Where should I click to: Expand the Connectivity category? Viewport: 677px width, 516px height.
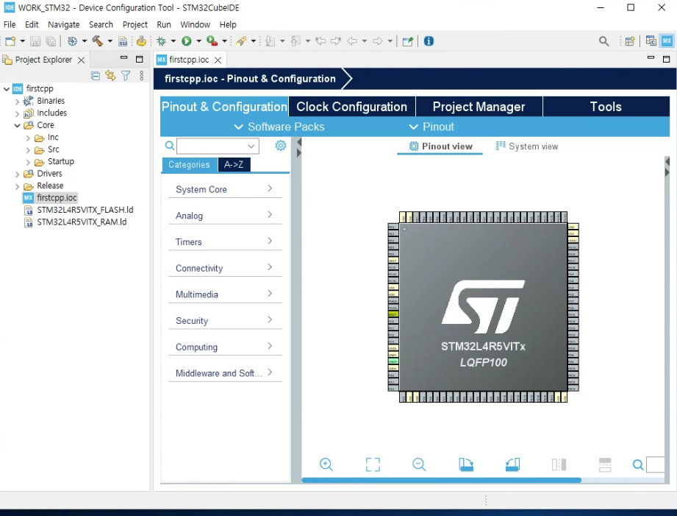pyautogui.click(x=224, y=268)
